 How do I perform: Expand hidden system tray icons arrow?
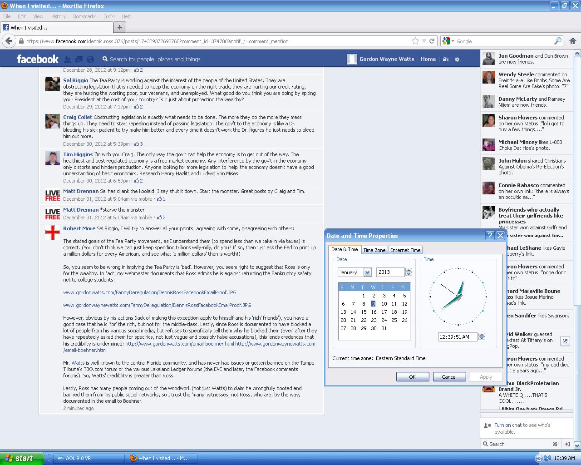[x=538, y=458]
